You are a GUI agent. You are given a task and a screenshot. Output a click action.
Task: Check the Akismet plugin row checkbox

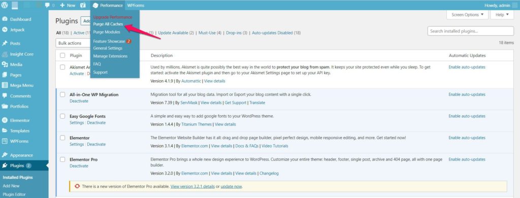click(x=62, y=67)
